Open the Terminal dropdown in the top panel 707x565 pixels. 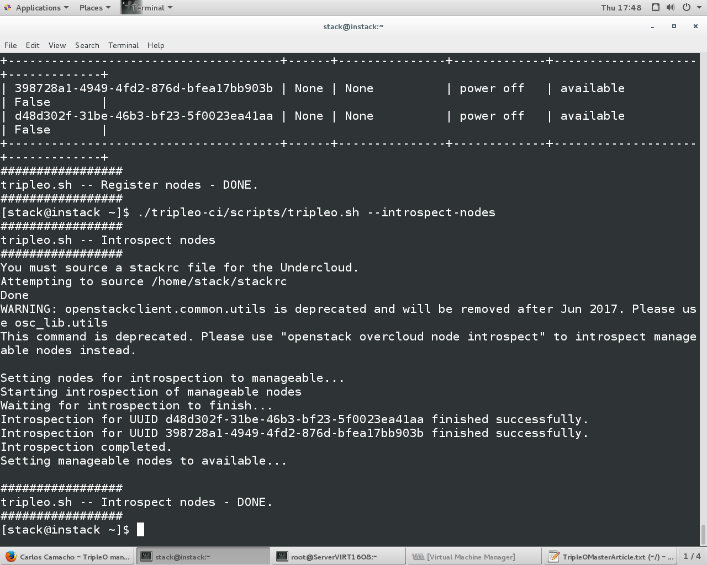149,7
